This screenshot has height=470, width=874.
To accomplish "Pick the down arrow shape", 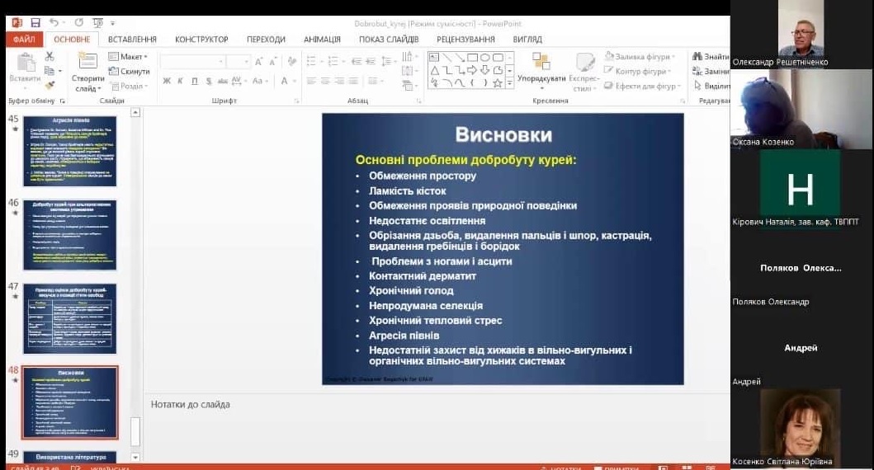I will (x=485, y=70).
